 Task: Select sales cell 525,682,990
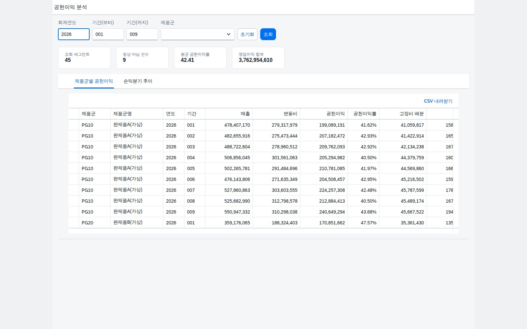(x=229, y=201)
